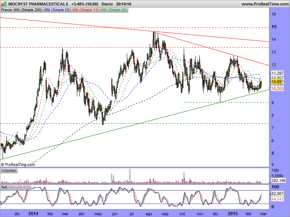Open the MM (Simple 50) indicator label
The width and height of the screenshot is (290, 217).
[x=57, y=10]
